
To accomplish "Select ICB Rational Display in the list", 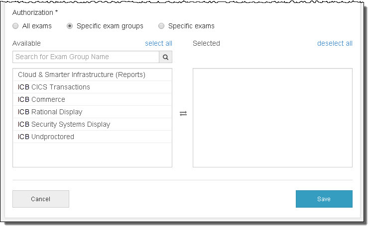I will [x=50, y=112].
